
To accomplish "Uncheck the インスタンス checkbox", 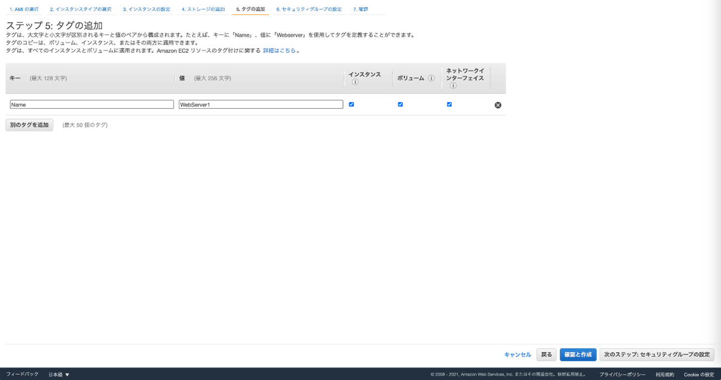I will pos(351,104).
